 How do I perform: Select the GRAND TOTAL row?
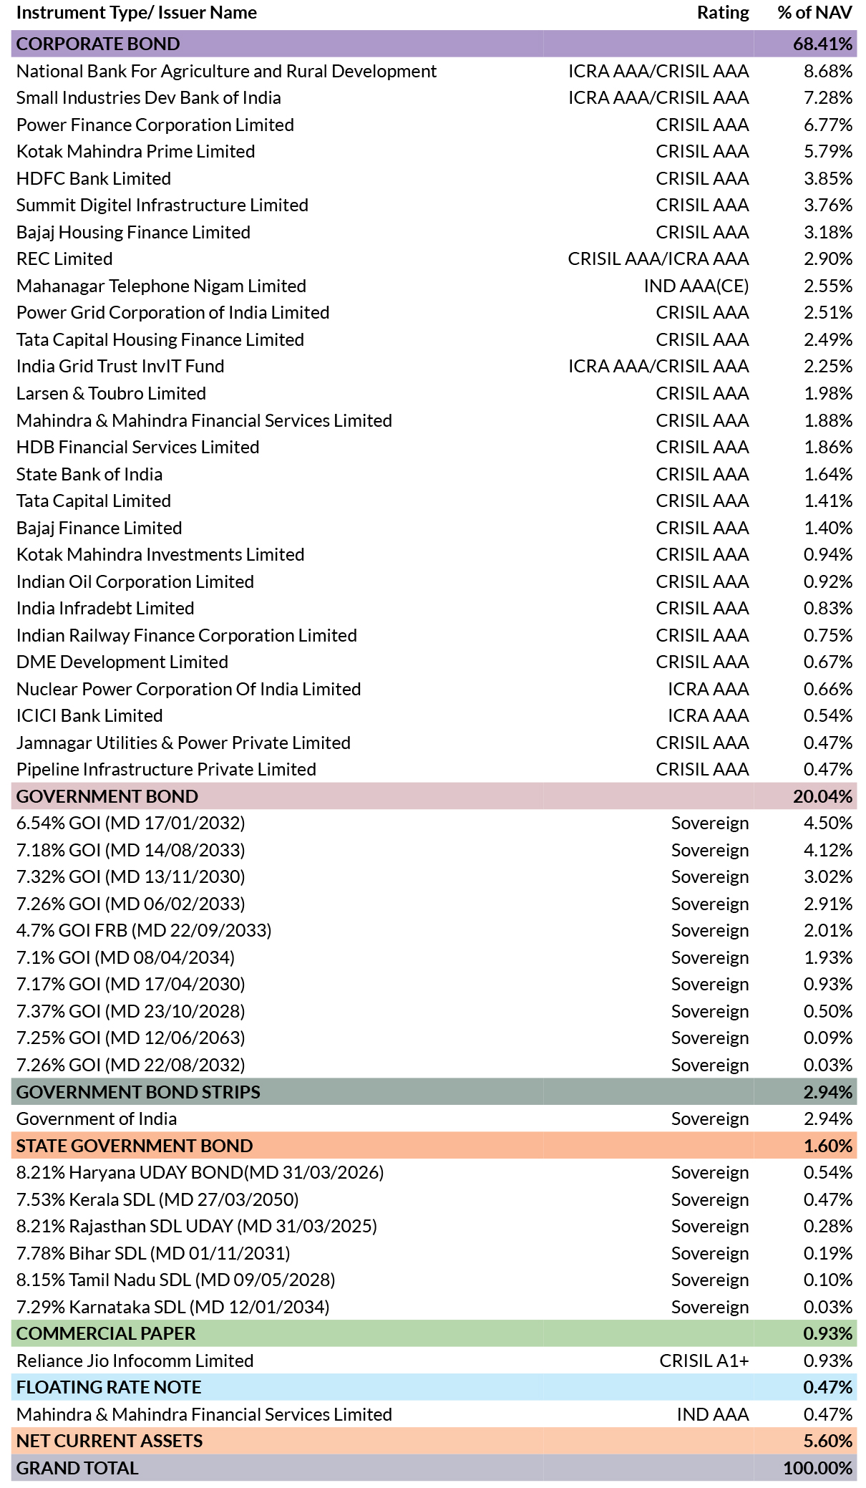[x=434, y=1468]
